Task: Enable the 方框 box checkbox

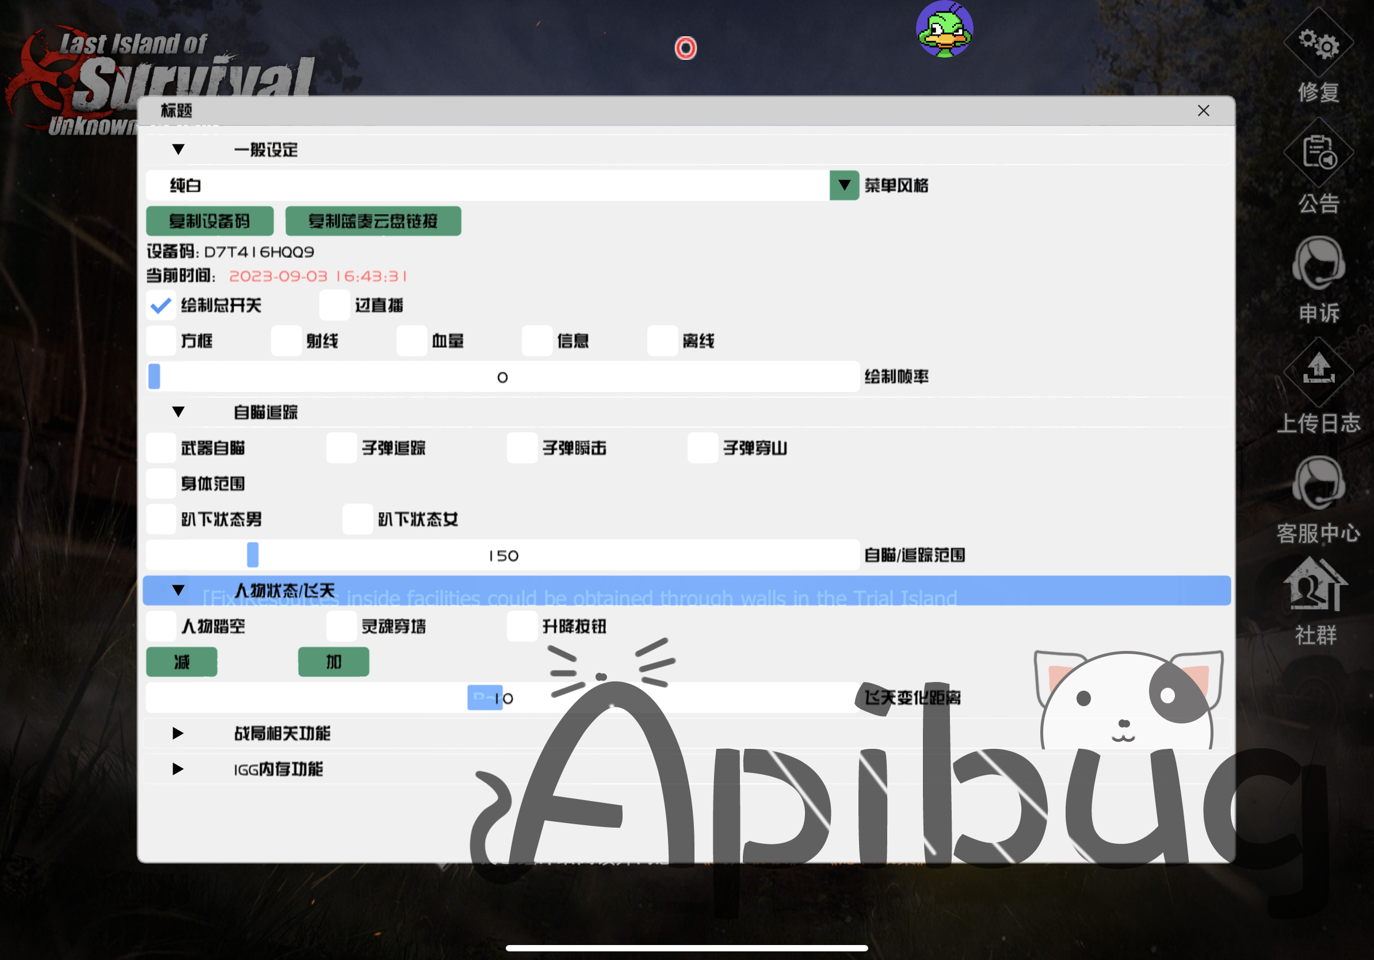Action: point(161,341)
